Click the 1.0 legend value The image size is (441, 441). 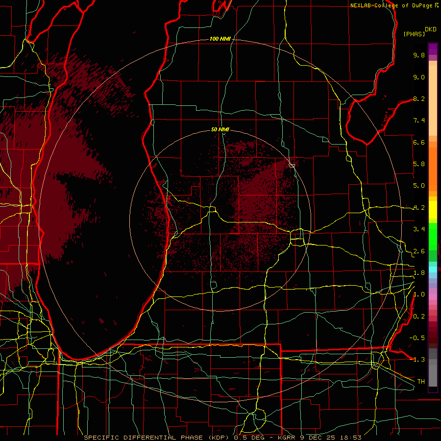[x=419, y=294]
